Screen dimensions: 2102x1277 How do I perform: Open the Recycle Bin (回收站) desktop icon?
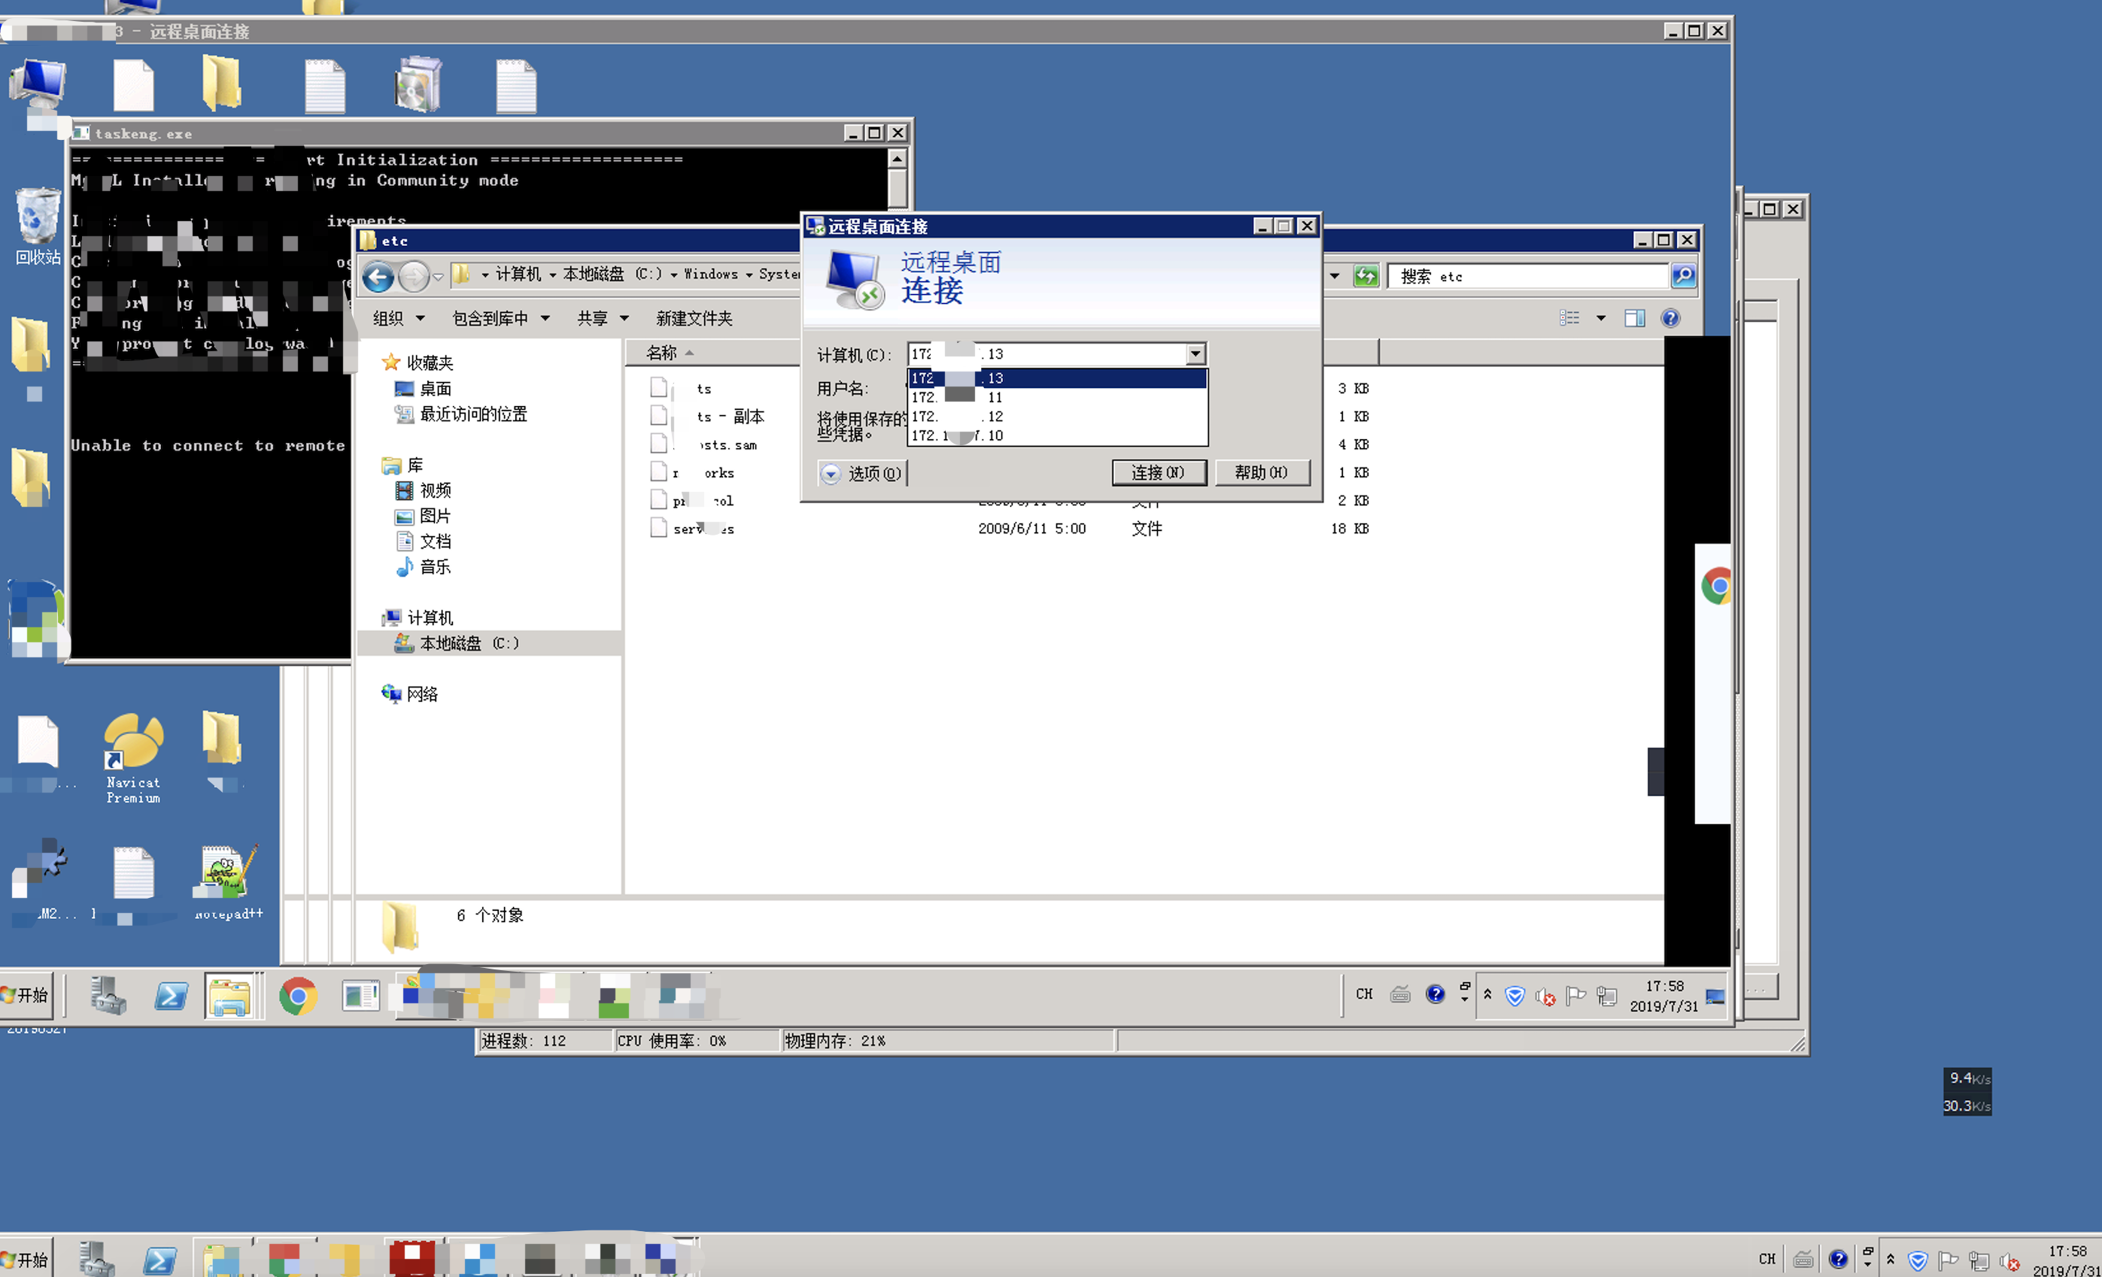38,226
